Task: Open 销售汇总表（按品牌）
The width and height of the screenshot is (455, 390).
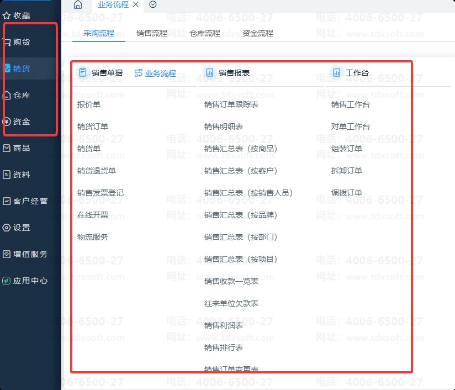Action: pyautogui.click(x=241, y=215)
